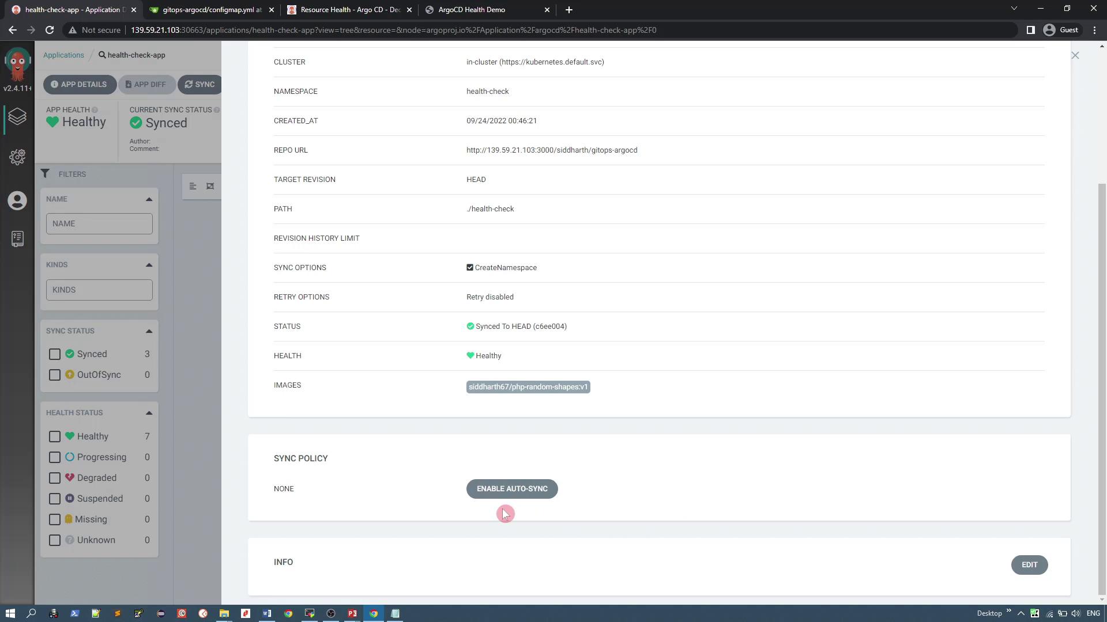Viewport: 1107px width, 622px height.
Task: Click the NAME filter input field
Action: (x=99, y=224)
